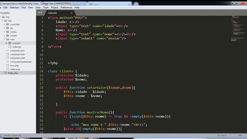Go to previous tab with left arrow

point(39,13)
